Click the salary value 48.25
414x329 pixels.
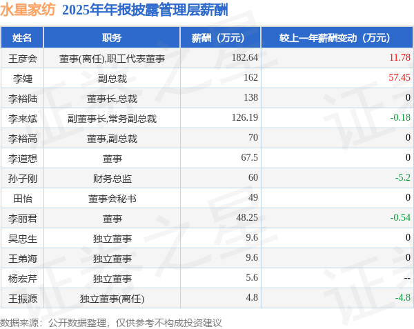point(247,217)
